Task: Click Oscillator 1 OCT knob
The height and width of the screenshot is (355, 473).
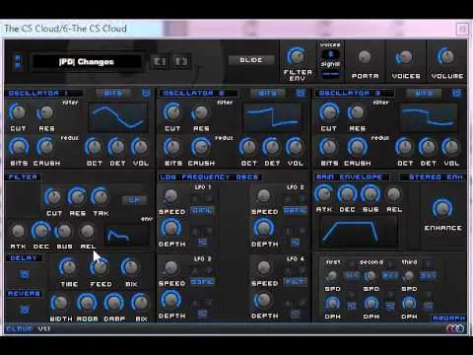Action: click(x=94, y=147)
